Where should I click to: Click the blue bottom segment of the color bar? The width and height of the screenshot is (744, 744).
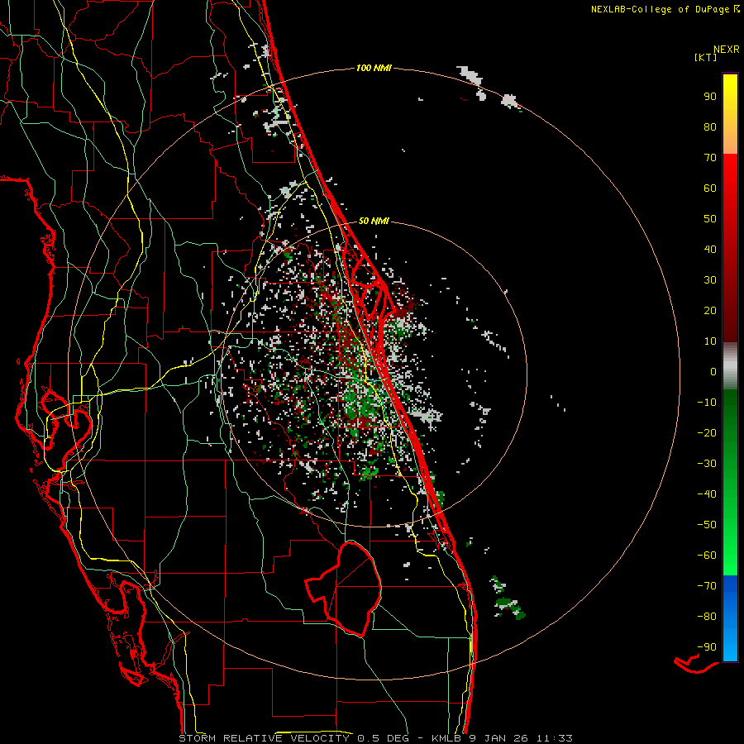[730, 618]
